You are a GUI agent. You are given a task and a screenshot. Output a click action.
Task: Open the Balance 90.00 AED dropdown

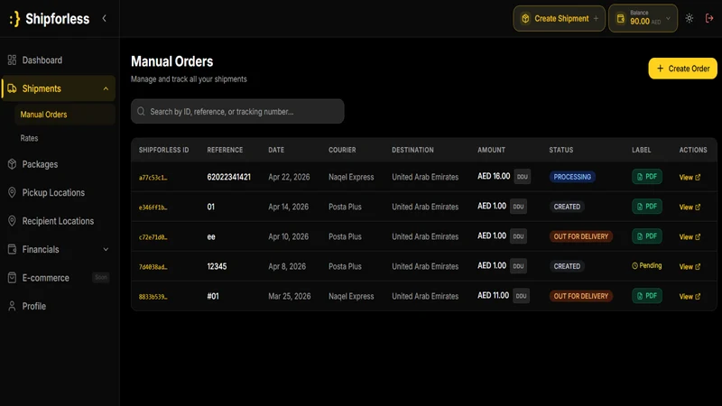point(643,18)
